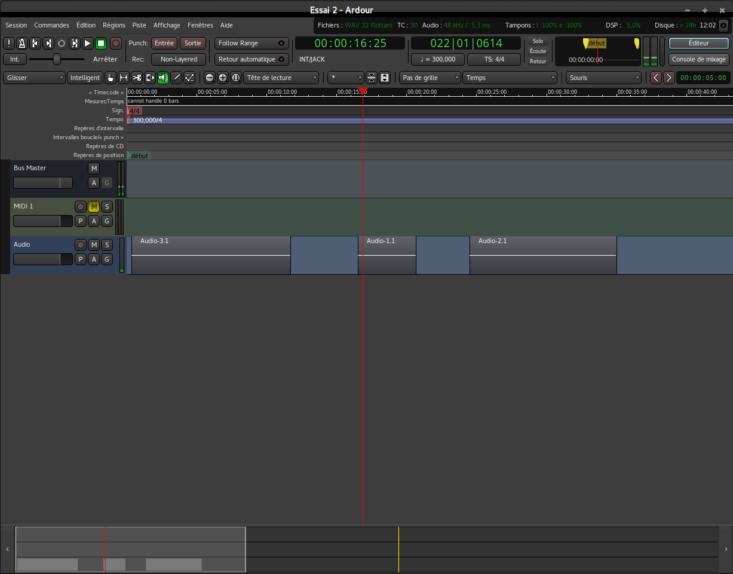Open the Glisser edit mode dropdown

(x=35, y=78)
